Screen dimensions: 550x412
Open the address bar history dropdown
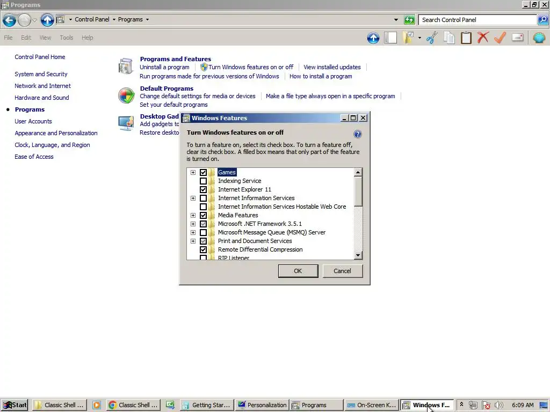396,20
